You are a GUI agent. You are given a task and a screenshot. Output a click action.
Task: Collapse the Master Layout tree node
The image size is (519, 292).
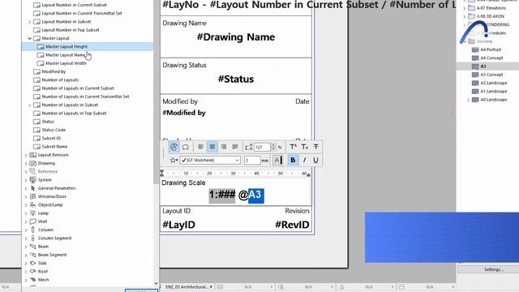pos(29,38)
